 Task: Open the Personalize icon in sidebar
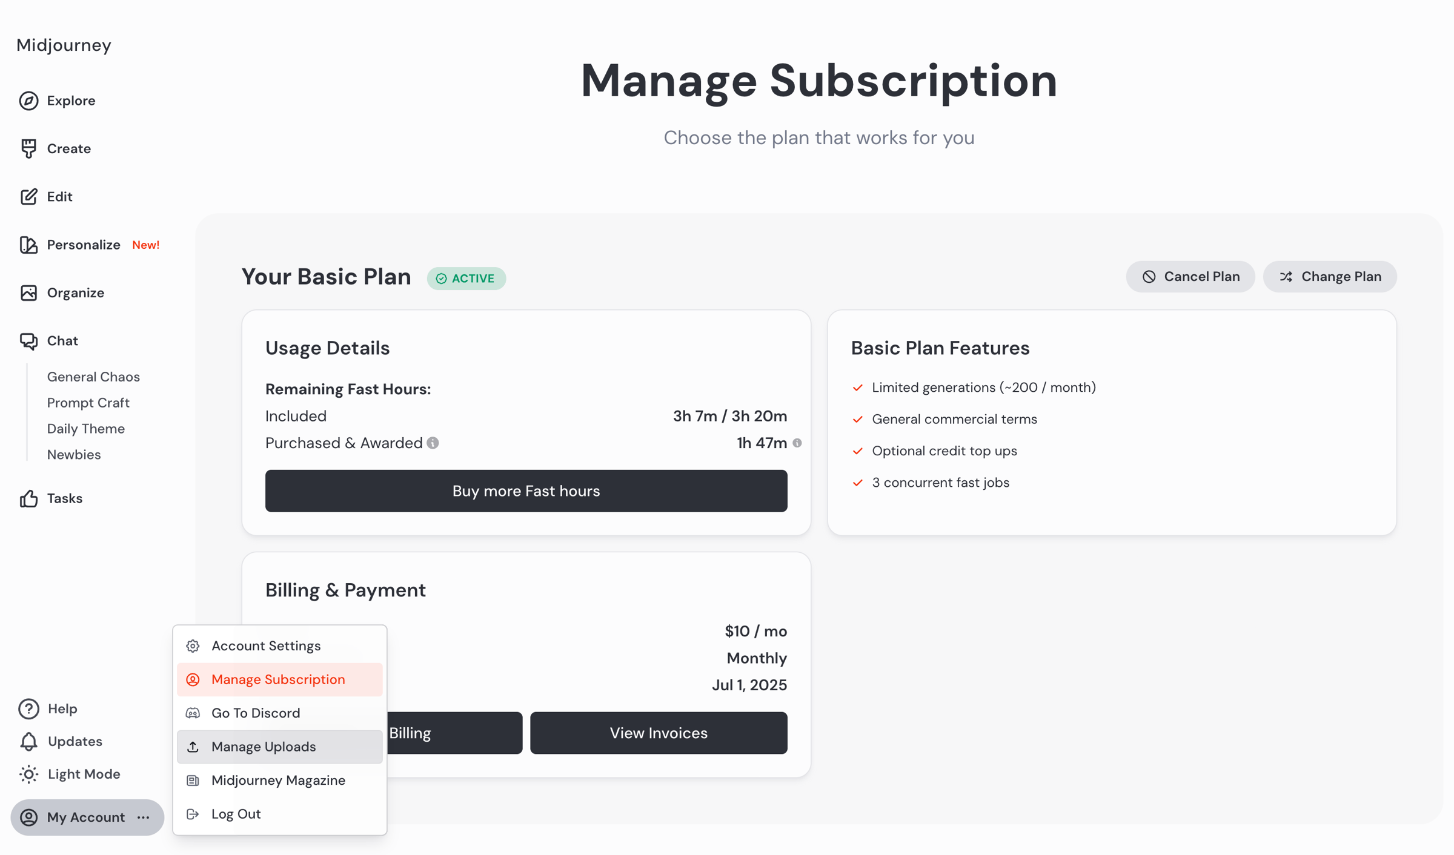click(28, 245)
